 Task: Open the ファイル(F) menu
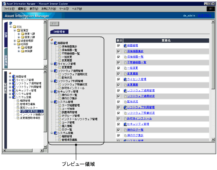[9, 9]
